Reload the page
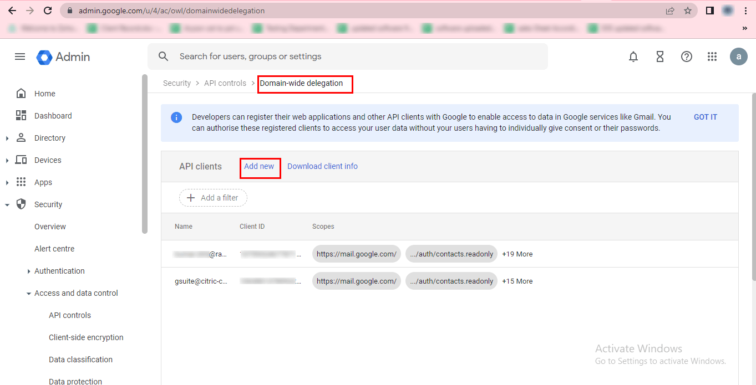Screen dimensions: 756x385 coord(48,11)
